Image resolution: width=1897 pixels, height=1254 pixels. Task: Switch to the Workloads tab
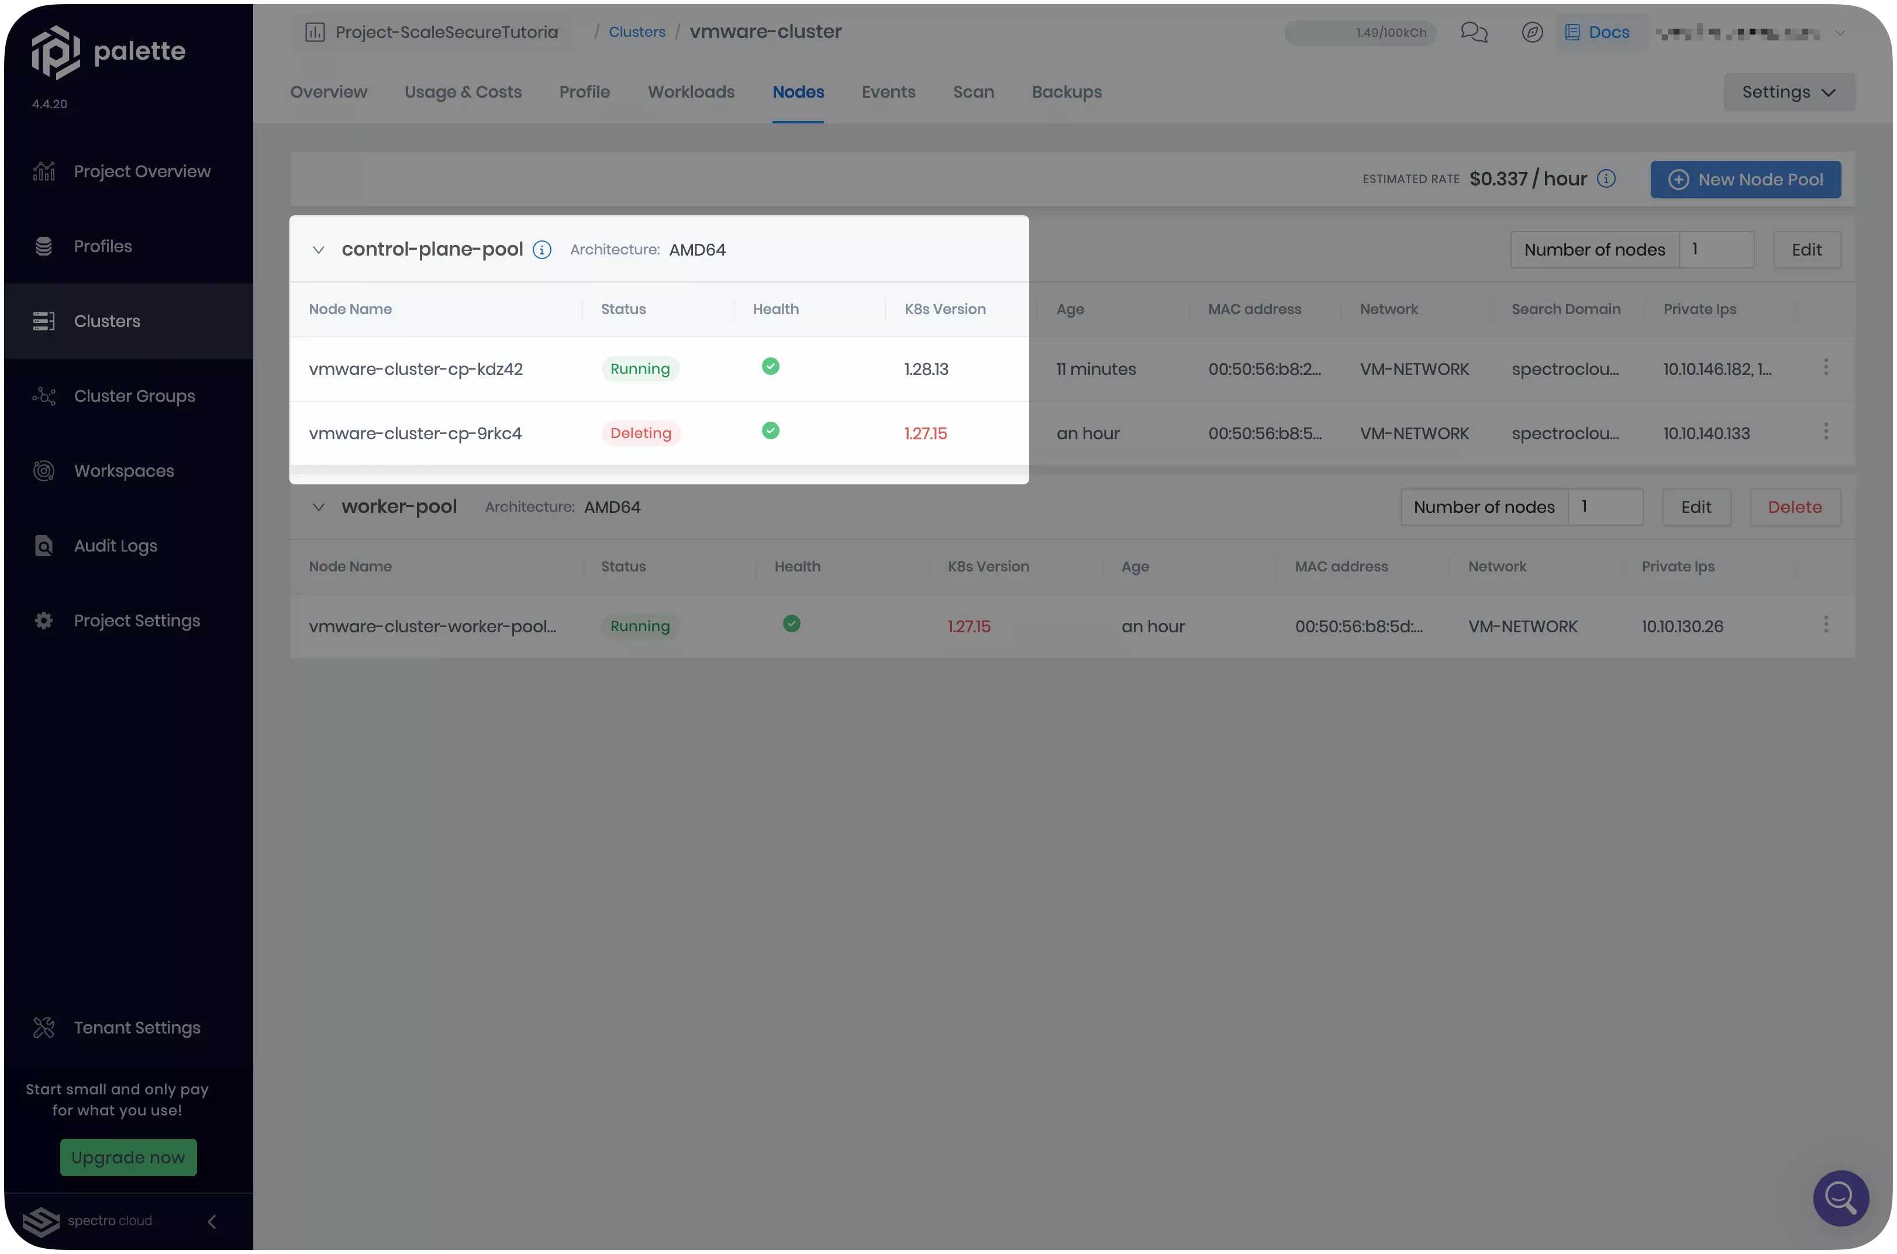(x=691, y=92)
